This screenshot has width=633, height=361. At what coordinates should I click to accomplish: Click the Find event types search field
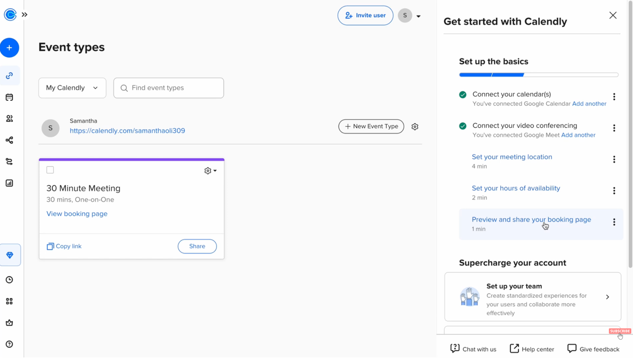[x=169, y=88]
